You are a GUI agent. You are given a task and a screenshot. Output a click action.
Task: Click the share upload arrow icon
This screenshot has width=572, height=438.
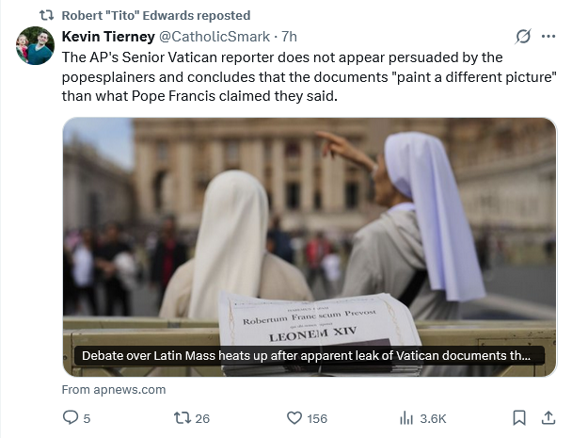[x=548, y=417]
